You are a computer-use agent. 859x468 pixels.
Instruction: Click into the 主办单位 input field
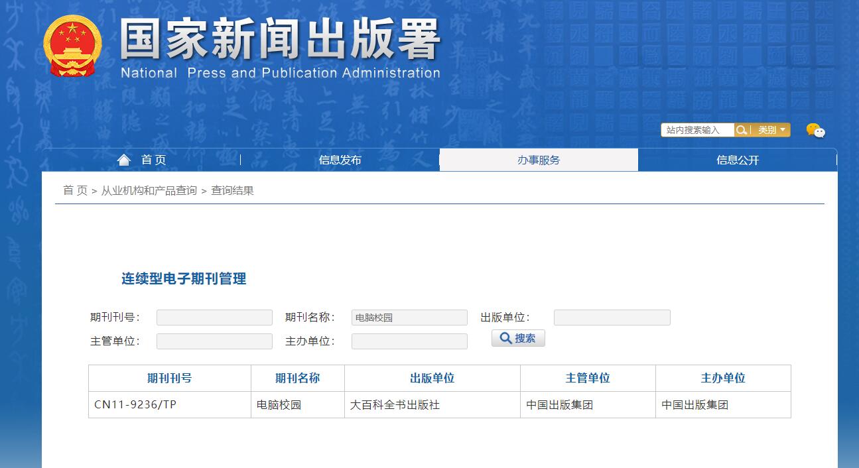tap(409, 341)
